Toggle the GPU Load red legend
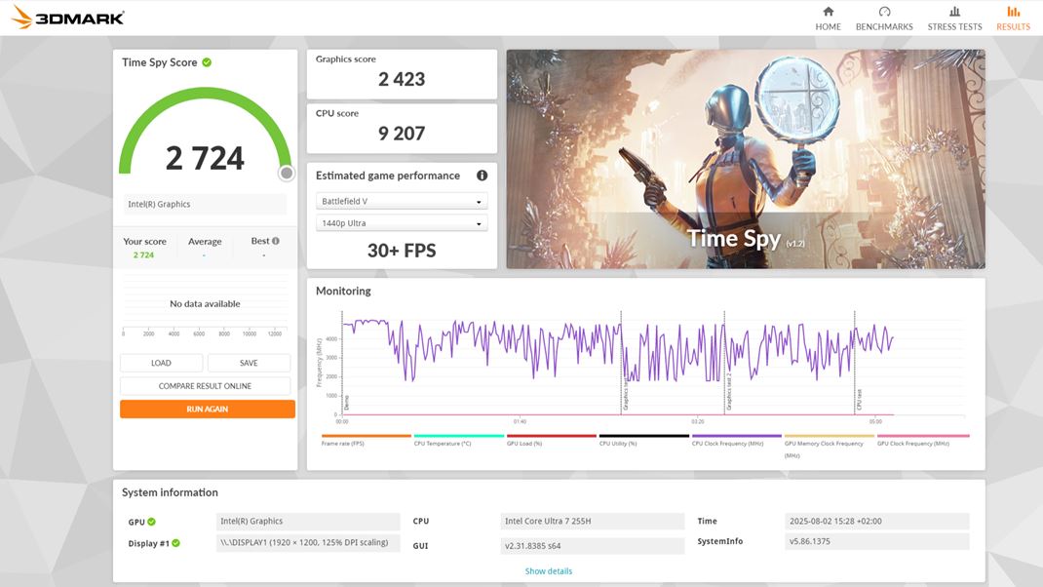1043x587 pixels. click(551, 439)
